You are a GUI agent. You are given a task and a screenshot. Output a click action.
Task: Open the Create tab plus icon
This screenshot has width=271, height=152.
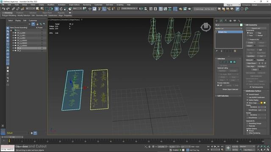(217, 21)
